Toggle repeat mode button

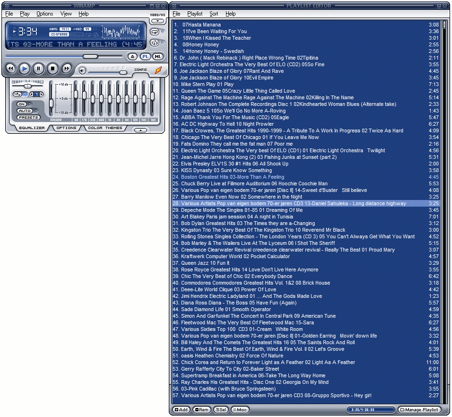pyautogui.click(x=155, y=32)
